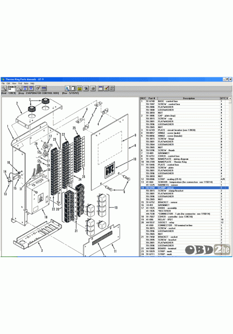Select the CONNECTOR - 10 terminal in-line row

(x=185, y=225)
